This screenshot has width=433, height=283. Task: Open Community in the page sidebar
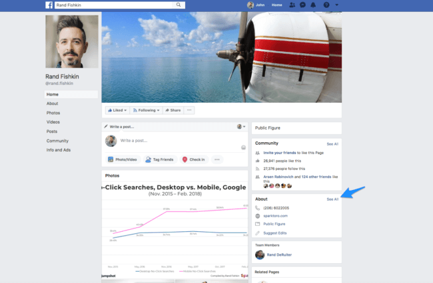[57, 141]
